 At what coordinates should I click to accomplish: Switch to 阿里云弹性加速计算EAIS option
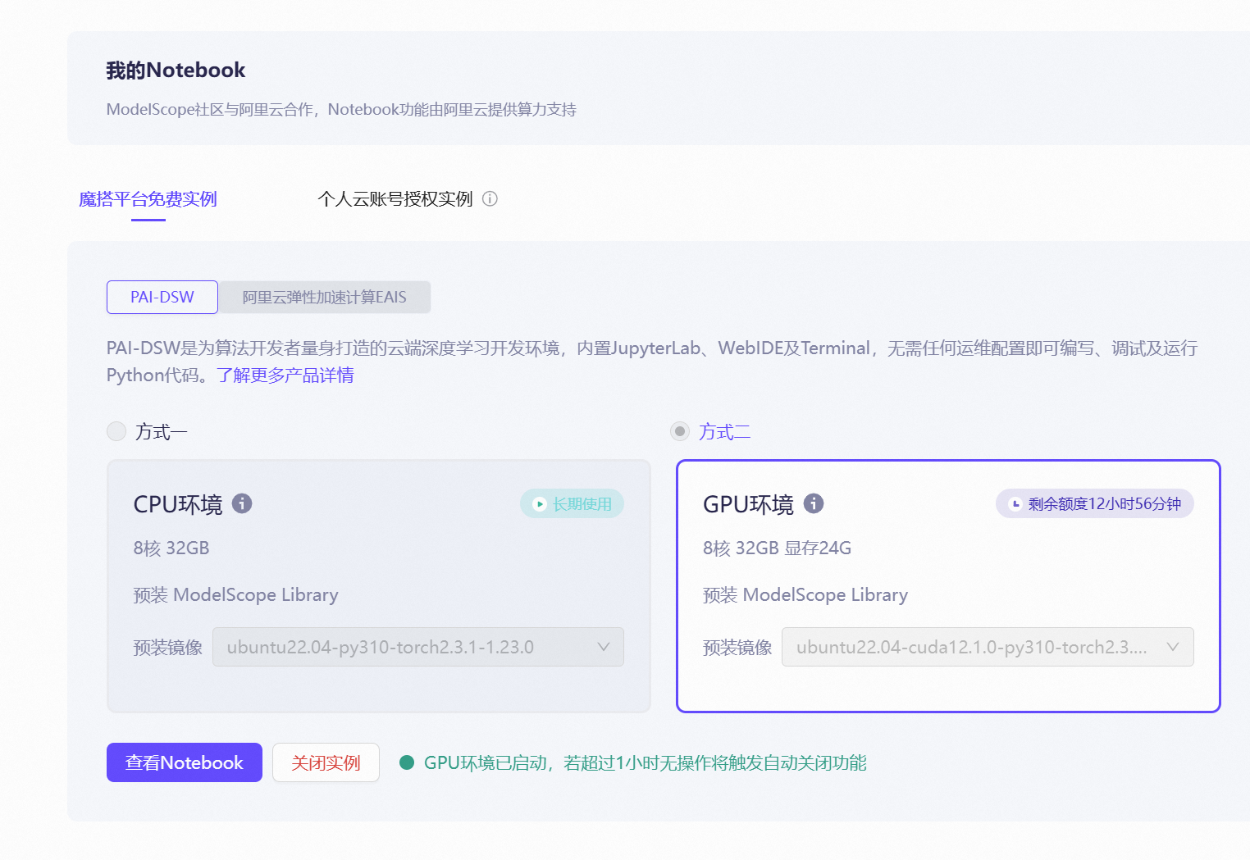324,297
